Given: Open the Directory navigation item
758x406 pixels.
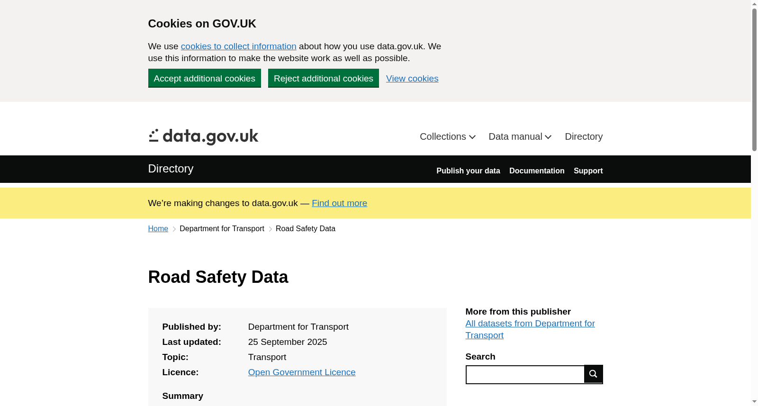Looking at the screenshot, I should [584, 136].
